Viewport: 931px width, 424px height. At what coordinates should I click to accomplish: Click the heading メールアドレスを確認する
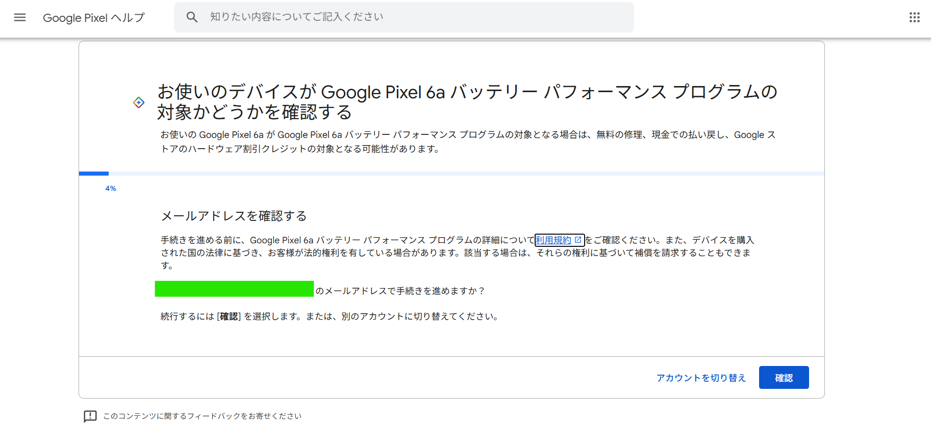[233, 216]
